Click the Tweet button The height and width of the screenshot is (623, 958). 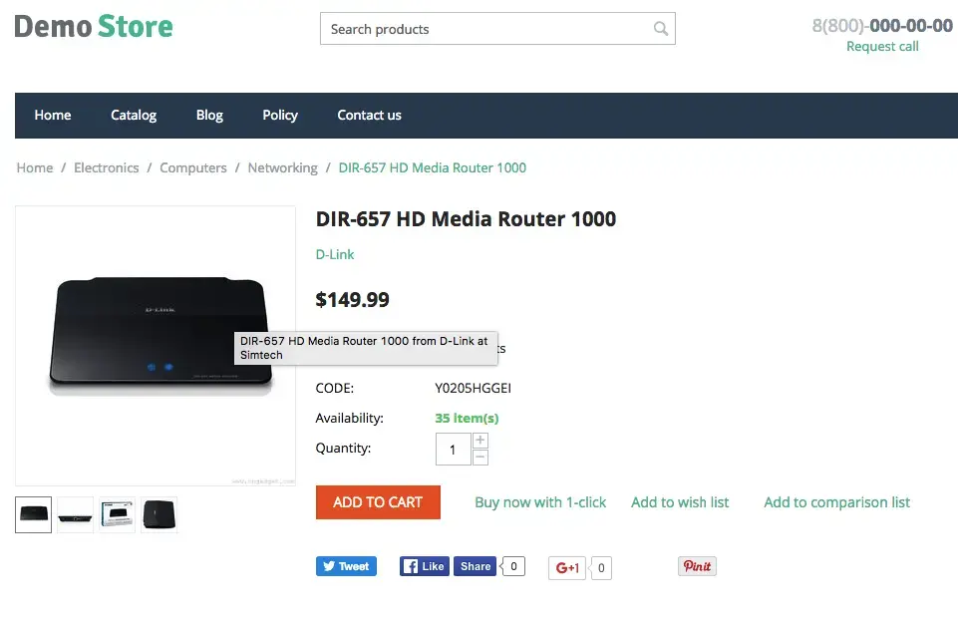pyautogui.click(x=346, y=566)
